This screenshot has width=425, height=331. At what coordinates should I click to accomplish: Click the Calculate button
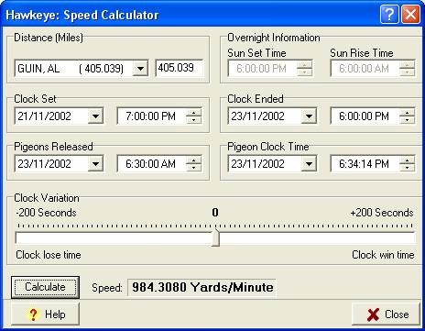(x=45, y=287)
